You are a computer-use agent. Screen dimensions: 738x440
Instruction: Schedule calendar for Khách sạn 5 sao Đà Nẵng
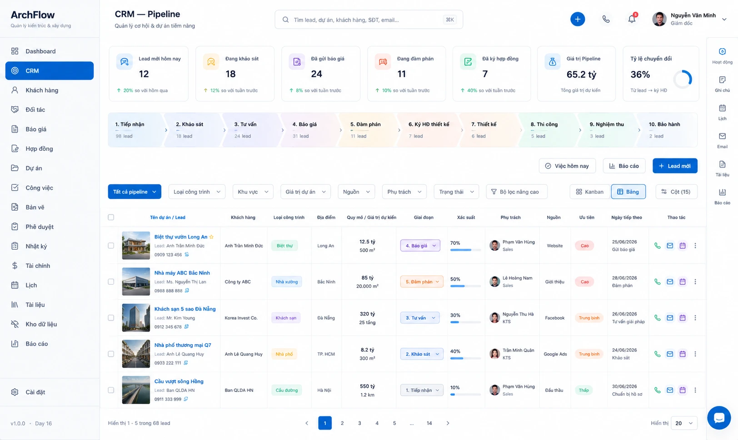coord(683,318)
